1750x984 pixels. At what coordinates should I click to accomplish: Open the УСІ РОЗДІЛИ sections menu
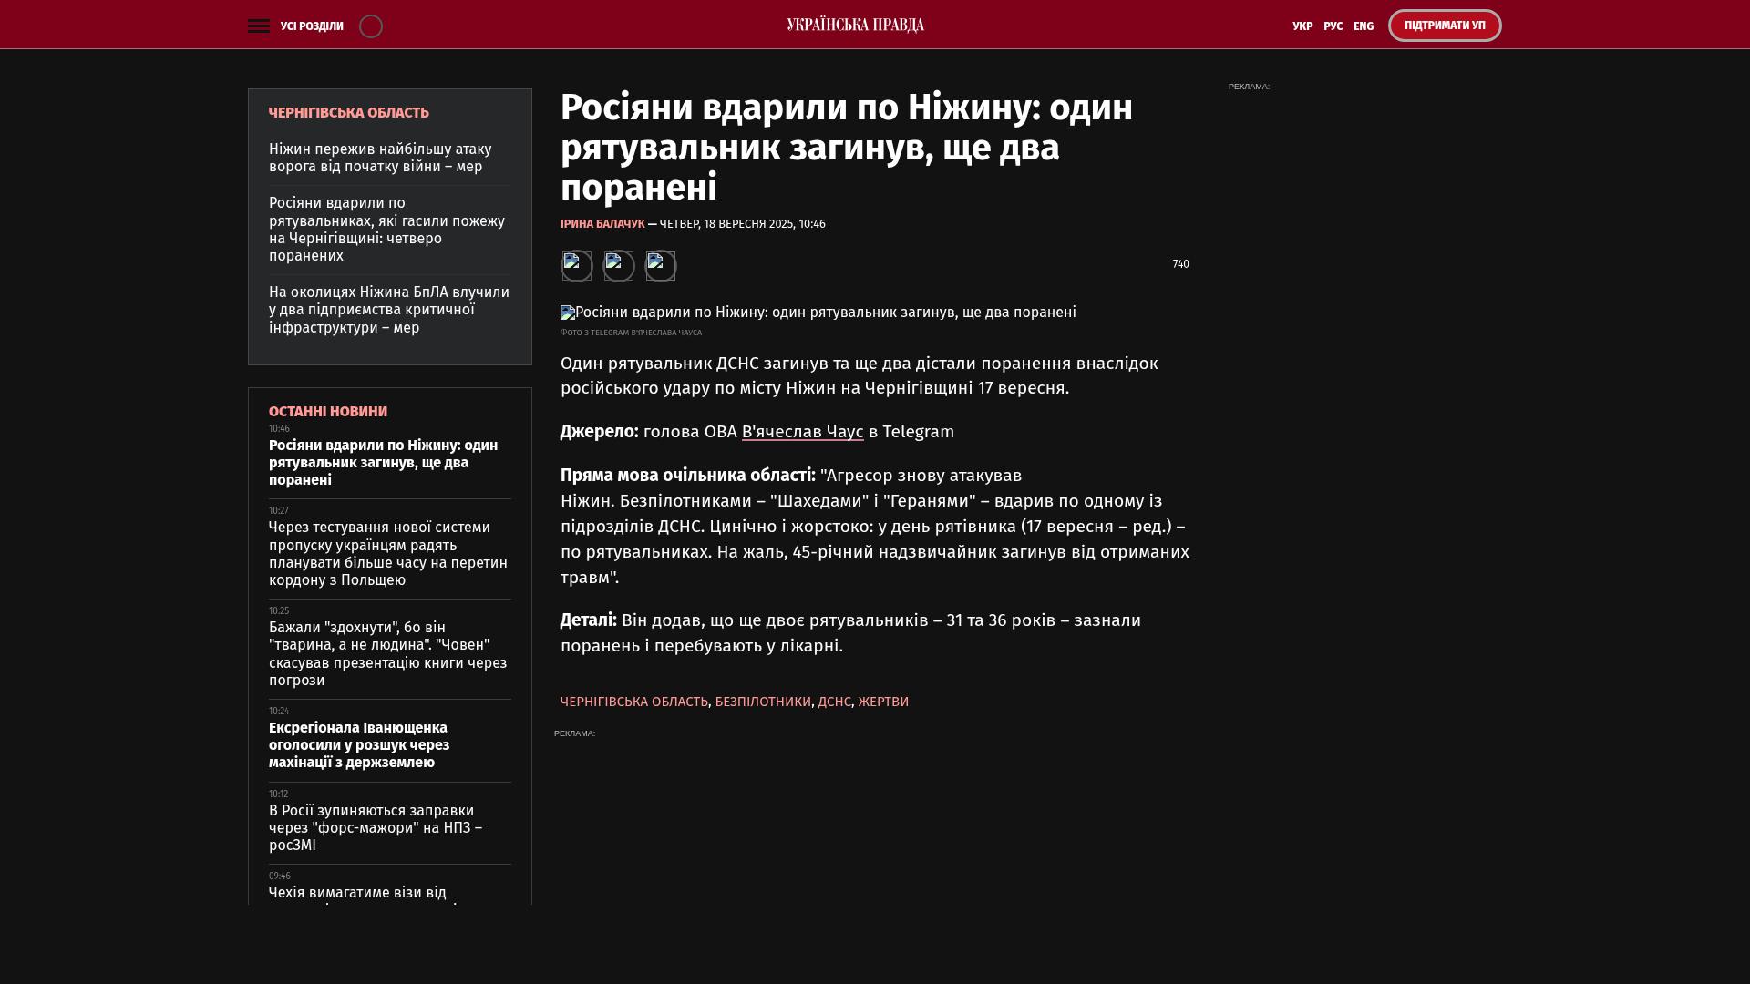click(x=312, y=26)
